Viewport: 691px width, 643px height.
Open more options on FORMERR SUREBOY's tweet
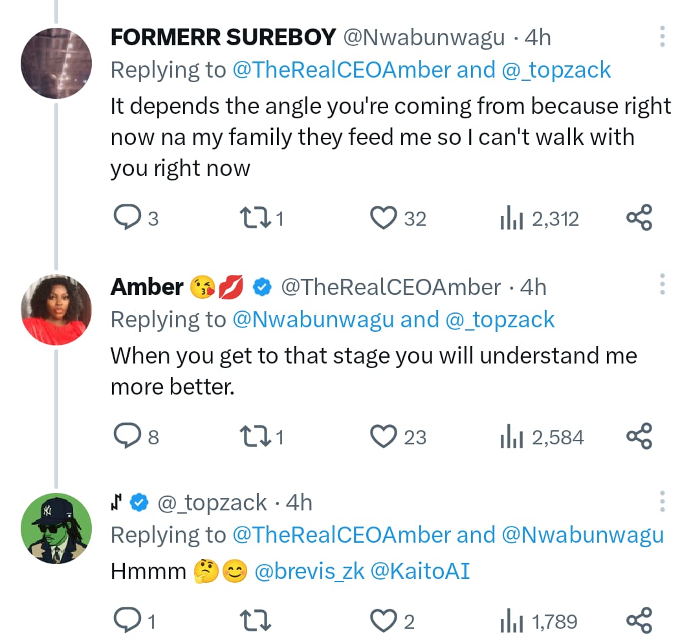662,37
